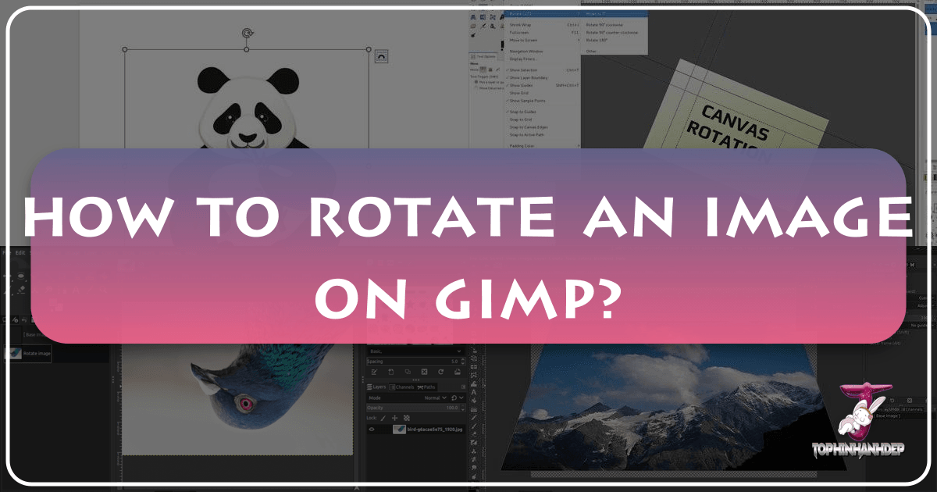Viewport: 937px width, 492px height.
Task: Duplicate the current brush
Action: 408,372
